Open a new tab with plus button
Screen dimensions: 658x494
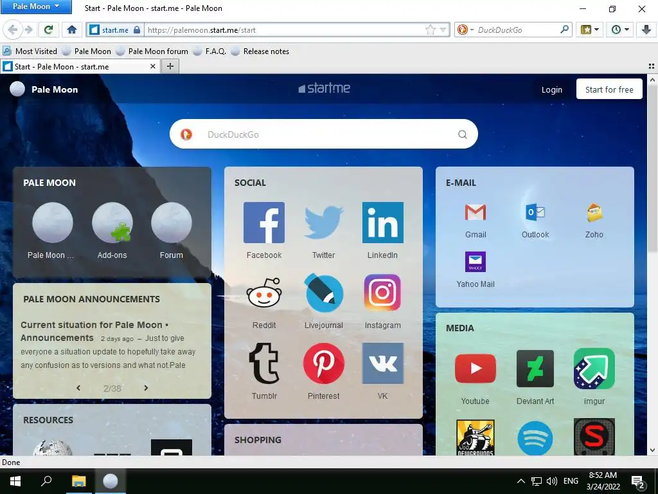(170, 66)
